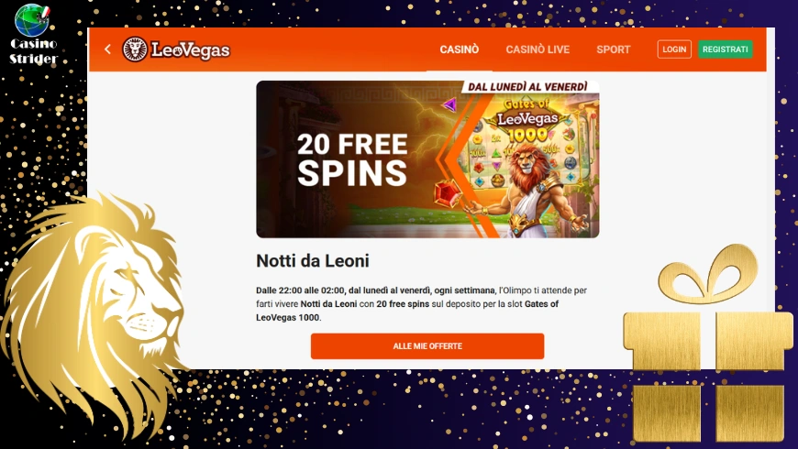Screen dimensions: 798x449
Task: Click the Notti da Leoni heading
Action: click(x=313, y=261)
